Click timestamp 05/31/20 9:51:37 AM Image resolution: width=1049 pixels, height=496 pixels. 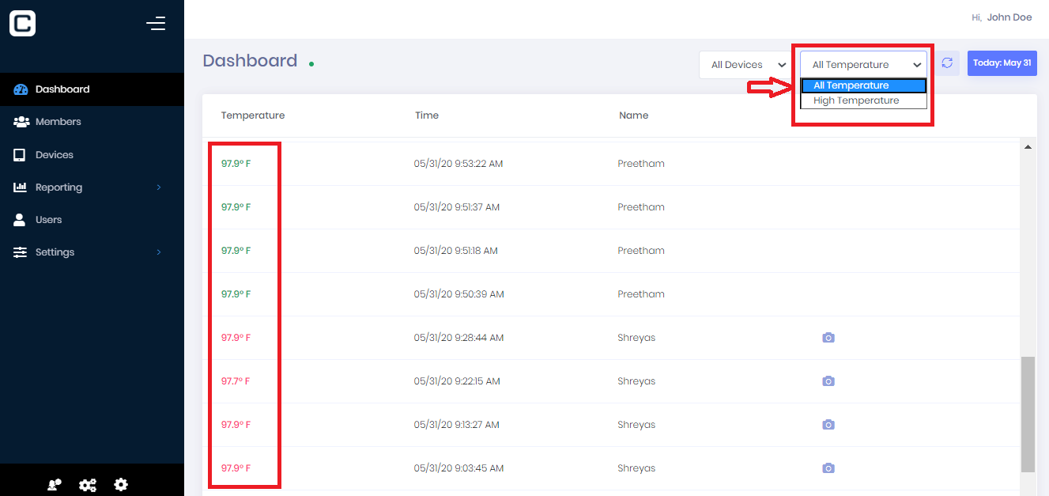tap(457, 207)
